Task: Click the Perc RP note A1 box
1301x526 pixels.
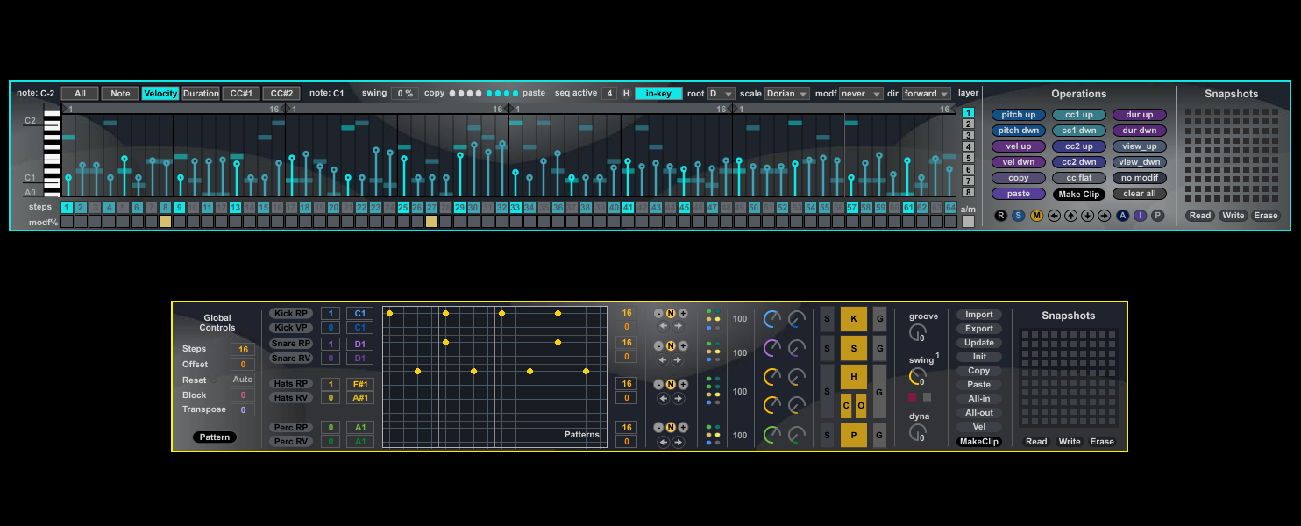Action: [x=359, y=428]
